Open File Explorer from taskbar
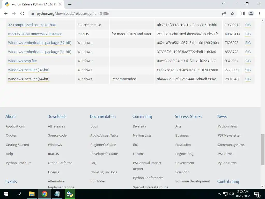Viewport: 265px width, 199px height. pyautogui.click(x=32, y=194)
